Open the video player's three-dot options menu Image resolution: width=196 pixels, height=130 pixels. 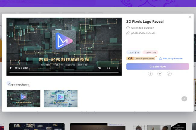[x=117, y=68]
